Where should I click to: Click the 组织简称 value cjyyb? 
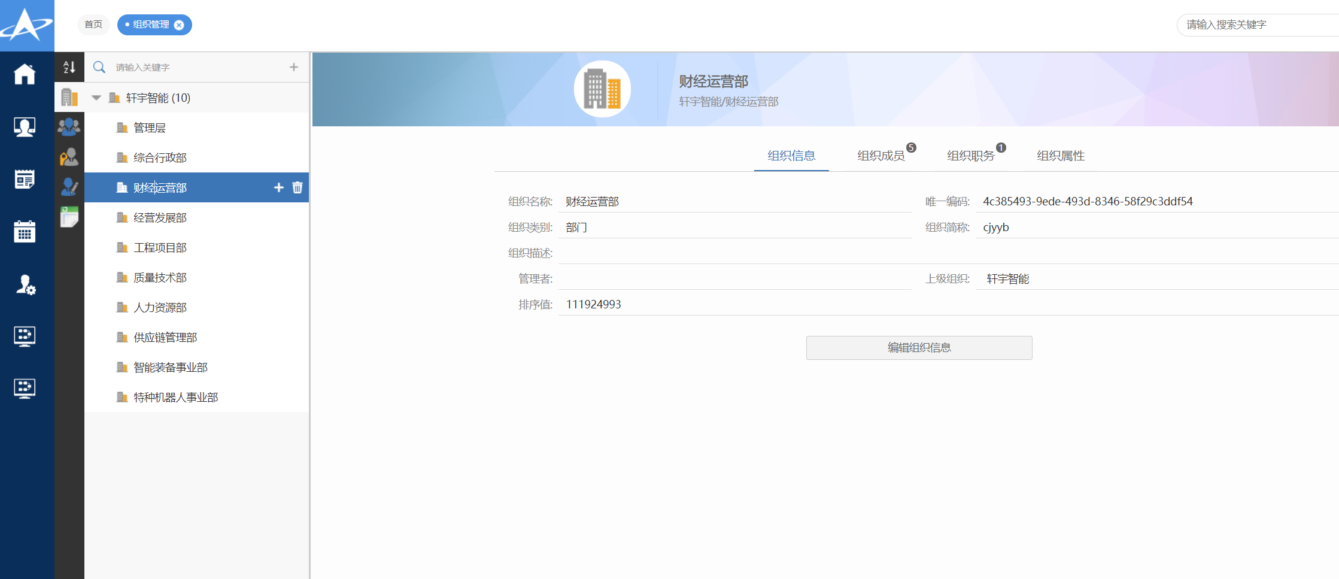996,228
